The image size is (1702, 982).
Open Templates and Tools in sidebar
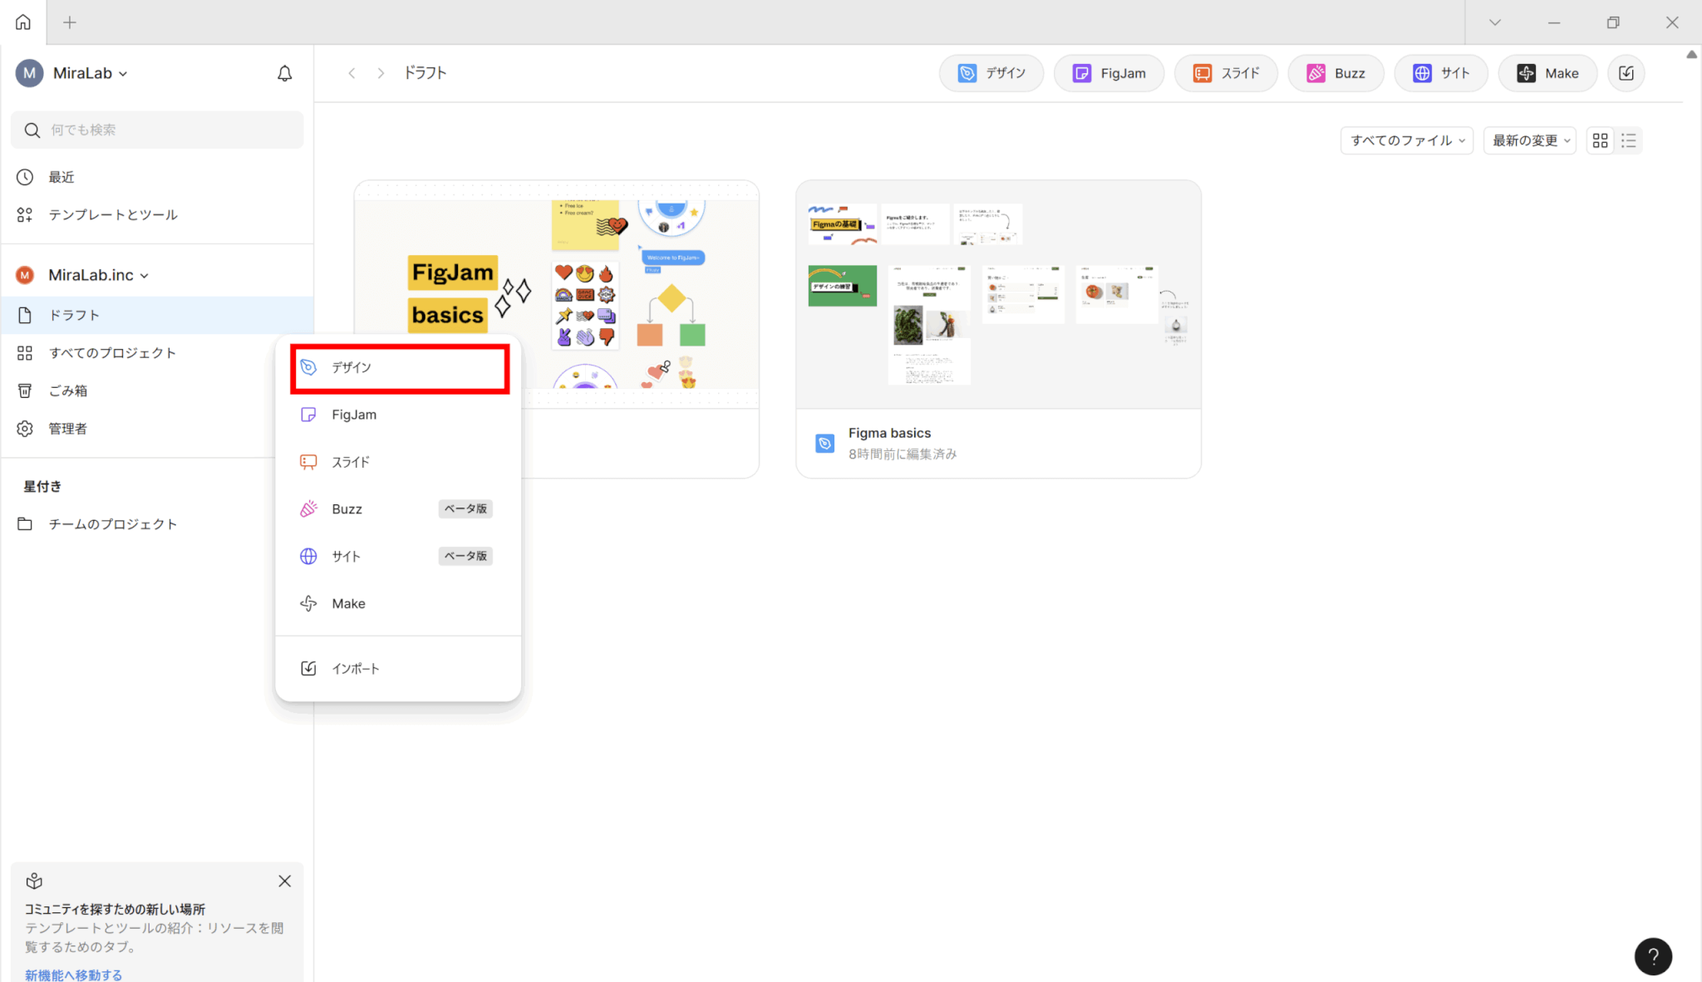(x=157, y=214)
